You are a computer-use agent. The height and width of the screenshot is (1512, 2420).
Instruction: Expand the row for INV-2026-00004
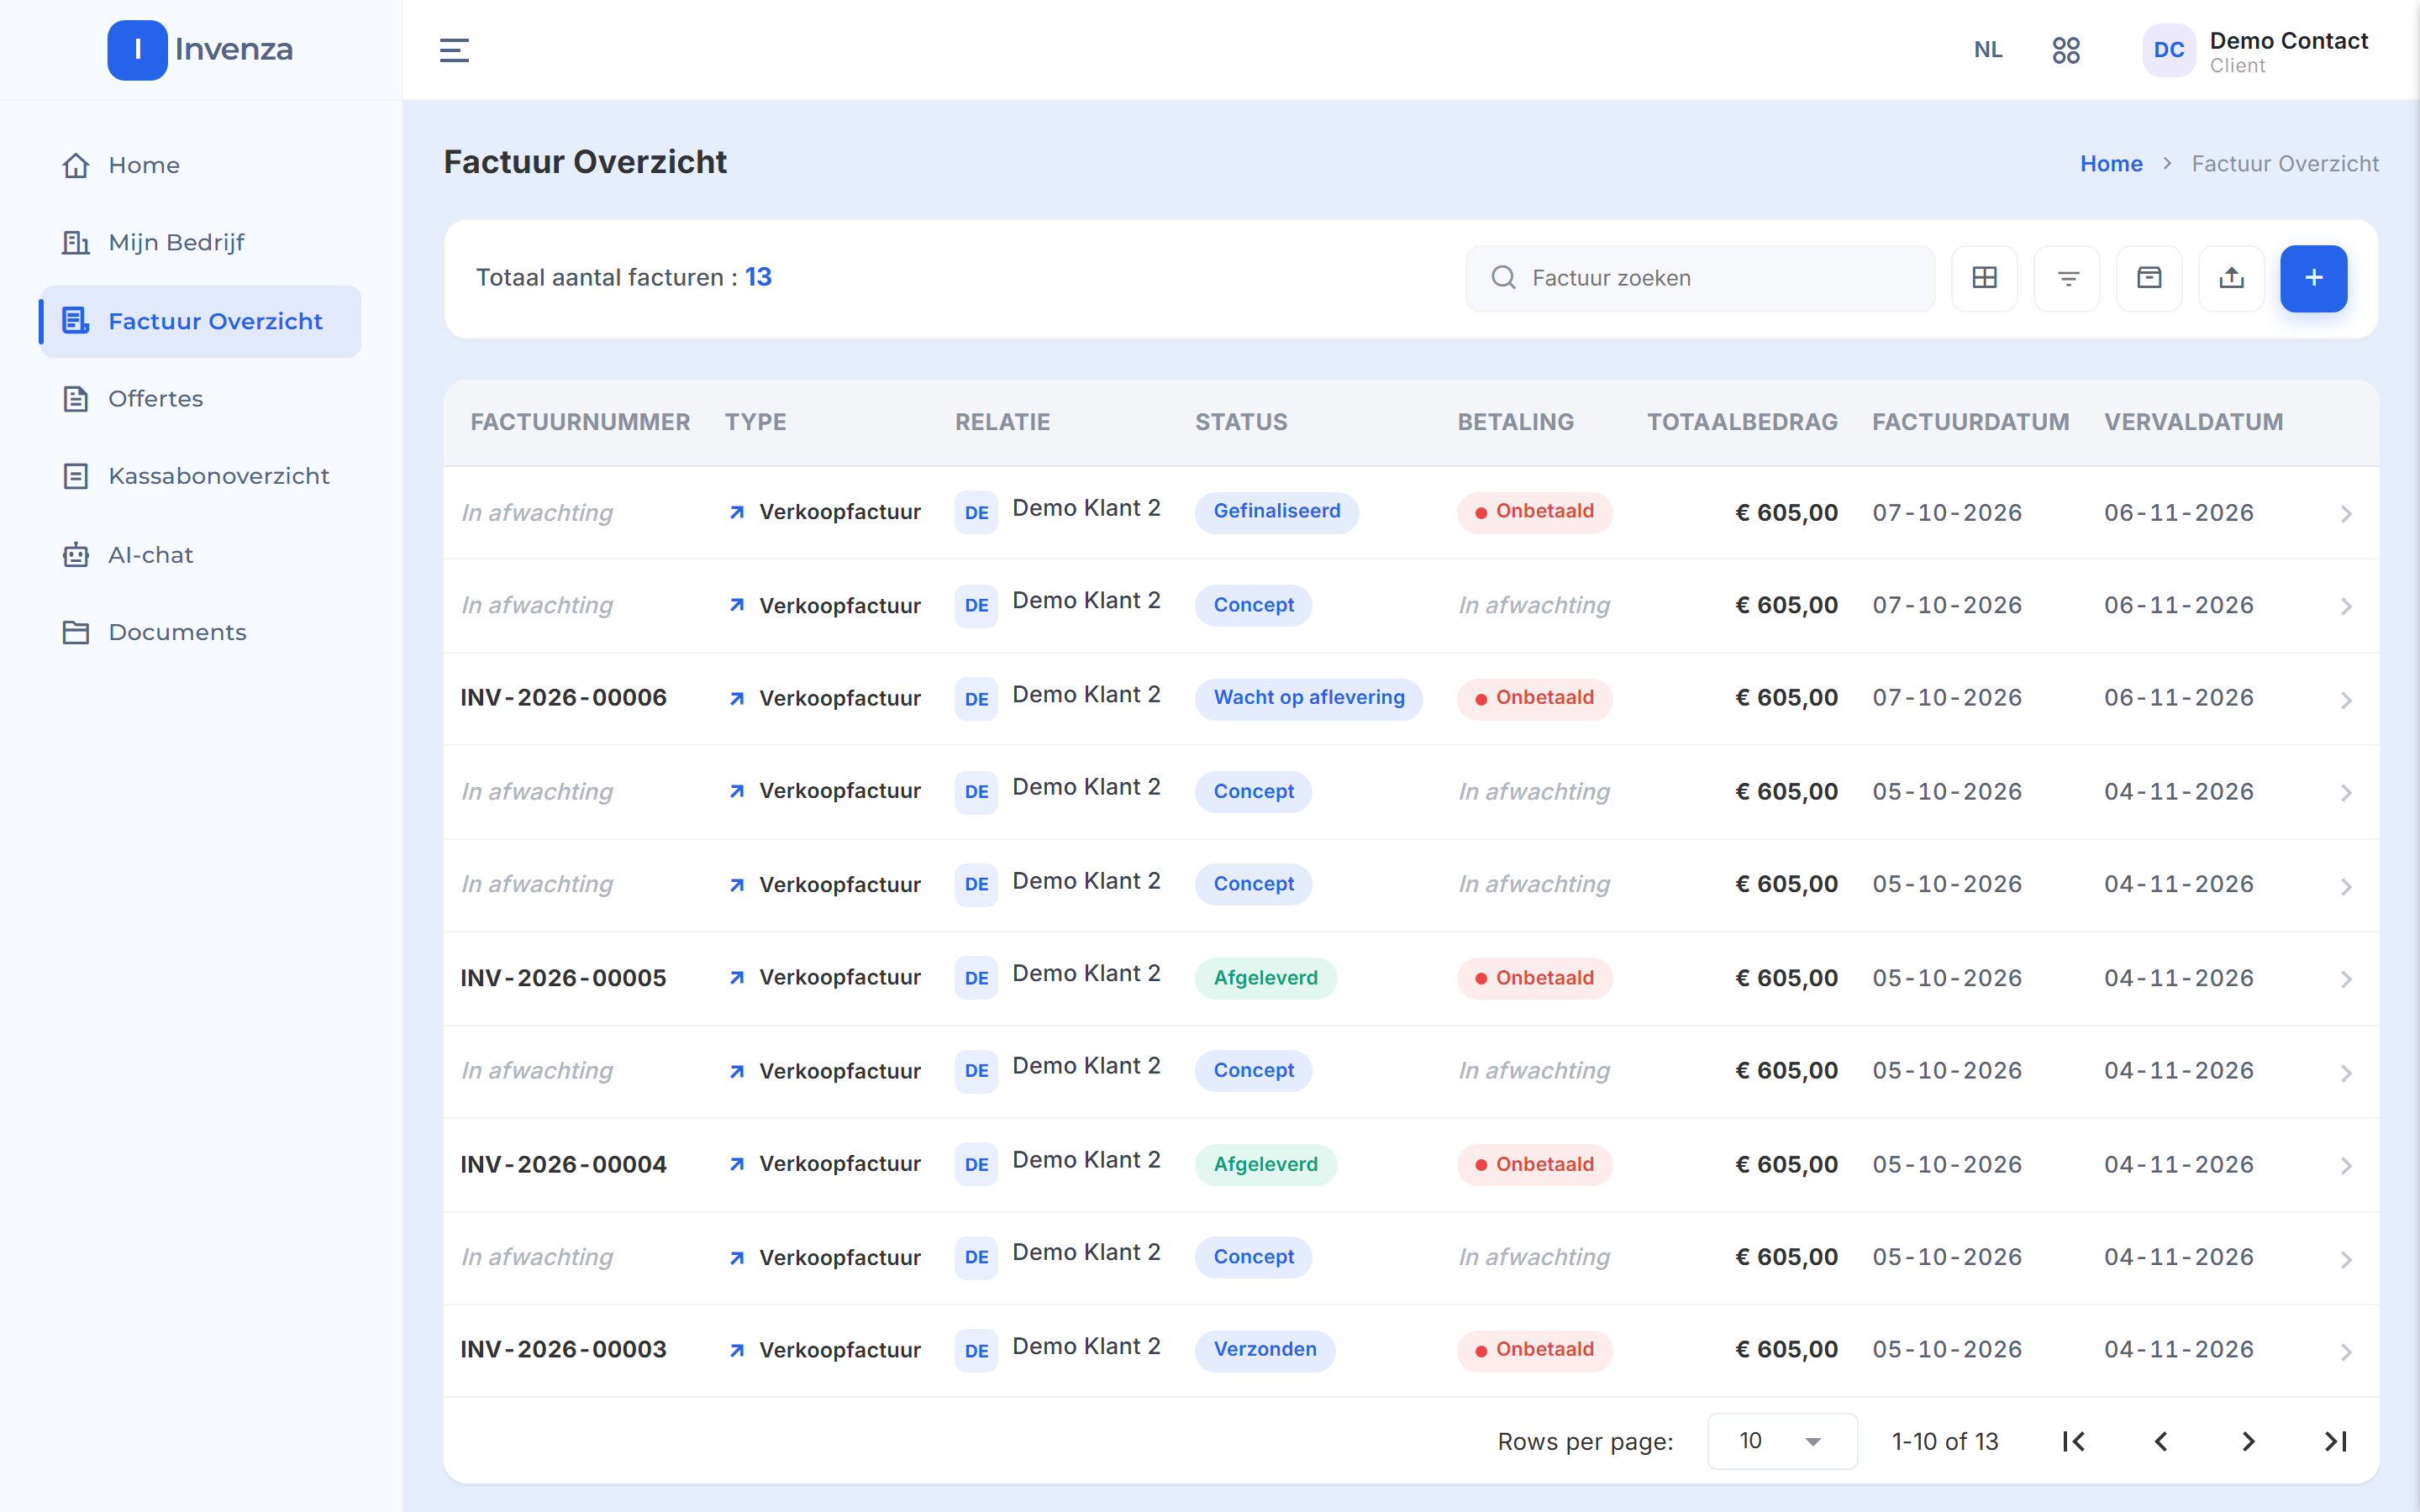pyautogui.click(x=2345, y=1166)
